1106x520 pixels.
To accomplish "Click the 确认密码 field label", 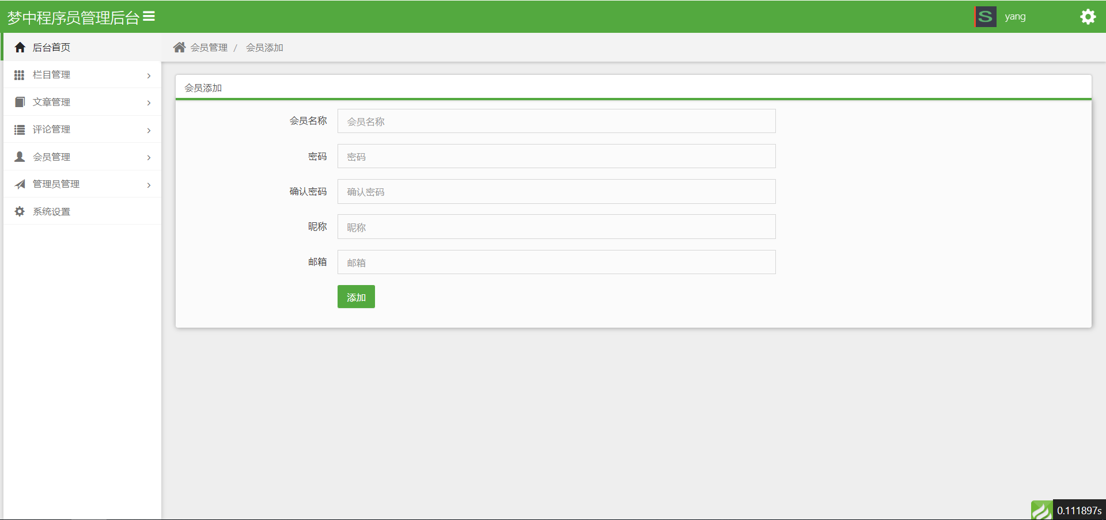I will coord(308,191).
